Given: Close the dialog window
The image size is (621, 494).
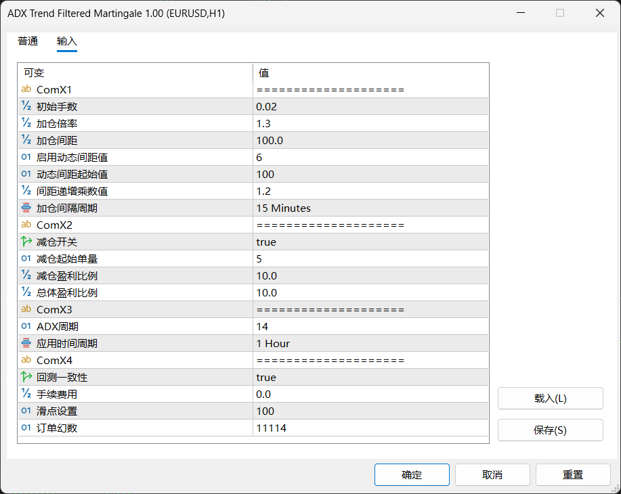Looking at the screenshot, I should (x=599, y=13).
